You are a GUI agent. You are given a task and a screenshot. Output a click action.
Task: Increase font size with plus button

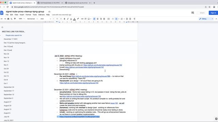coord(61,19)
